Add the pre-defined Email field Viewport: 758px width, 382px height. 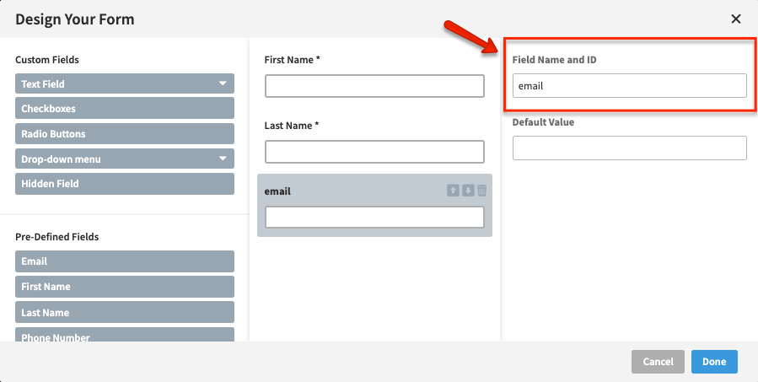[x=124, y=261]
